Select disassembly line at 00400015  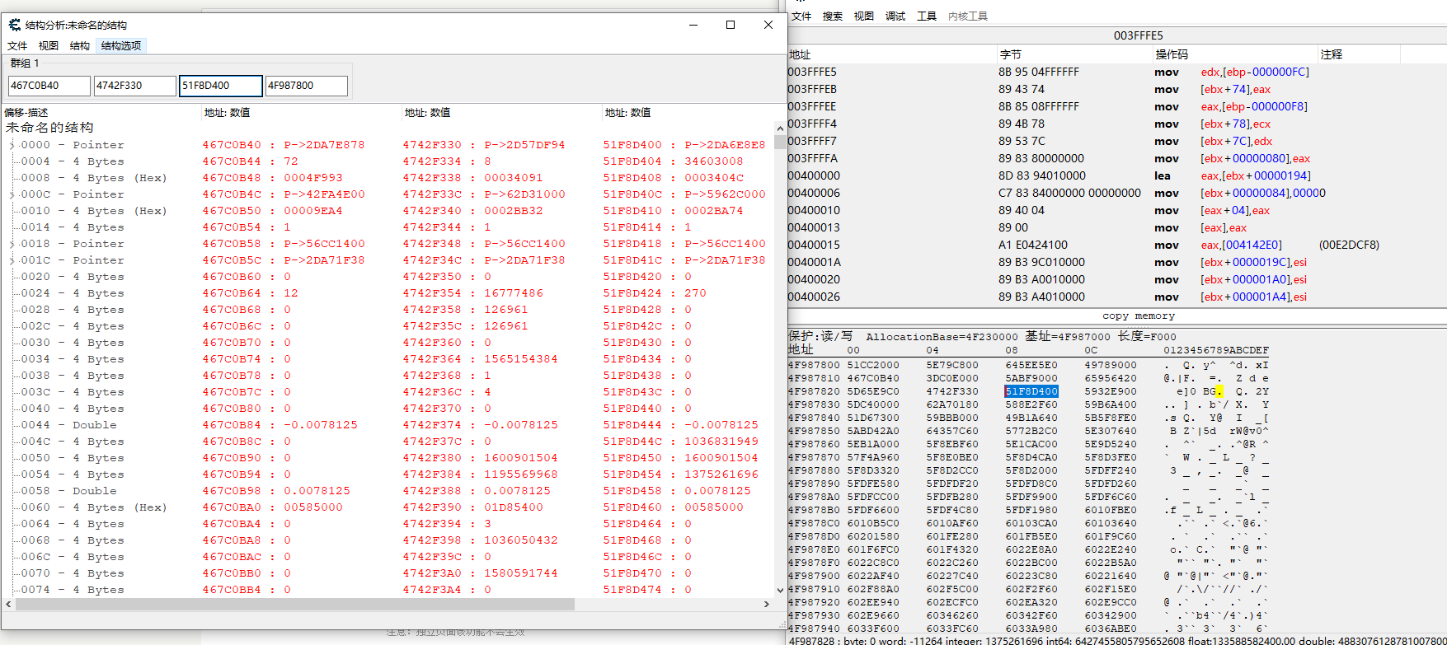(1117, 245)
